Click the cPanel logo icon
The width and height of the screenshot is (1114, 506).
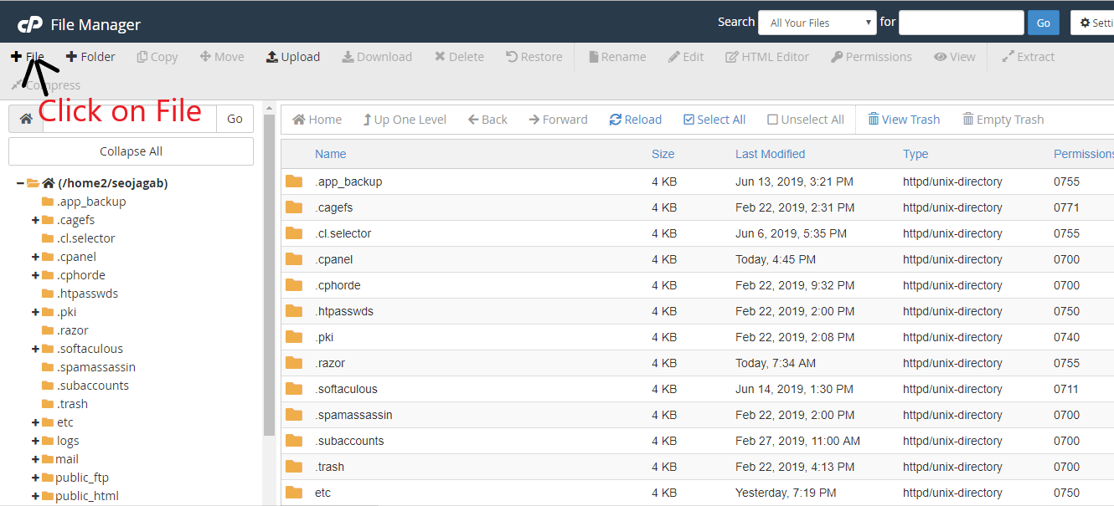[30, 24]
